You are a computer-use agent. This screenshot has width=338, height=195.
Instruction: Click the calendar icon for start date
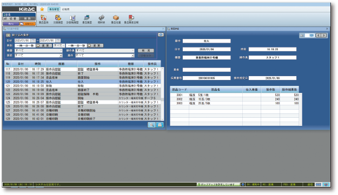pos(33,41)
